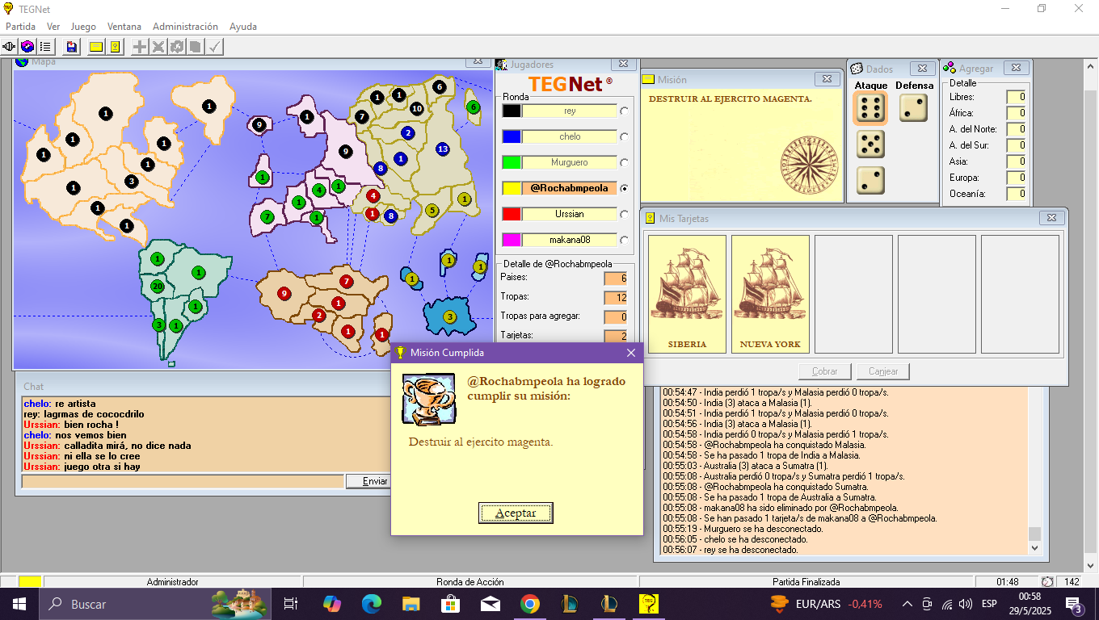
Task: Click the Aceptar button in the dialog
Action: (x=516, y=513)
